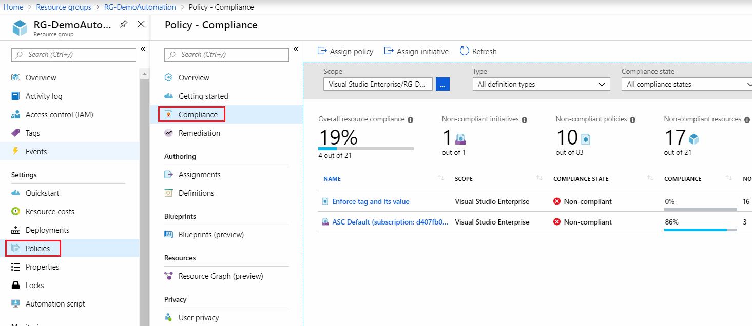Click info icon beside Overall resource compliance
Image resolution: width=752 pixels, height=326 pixels.
point(410,120)
